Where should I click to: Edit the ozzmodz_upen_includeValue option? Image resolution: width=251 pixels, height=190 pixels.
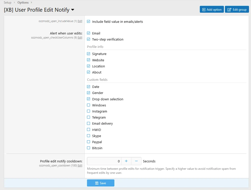80,21
